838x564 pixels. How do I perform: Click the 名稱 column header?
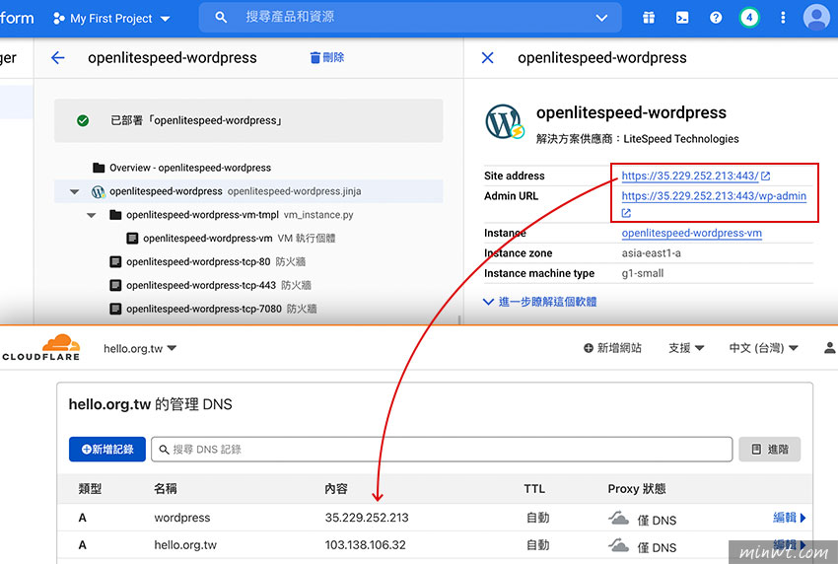coord(166,489)
